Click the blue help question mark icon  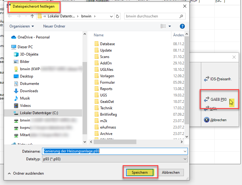tap(182, 26)
